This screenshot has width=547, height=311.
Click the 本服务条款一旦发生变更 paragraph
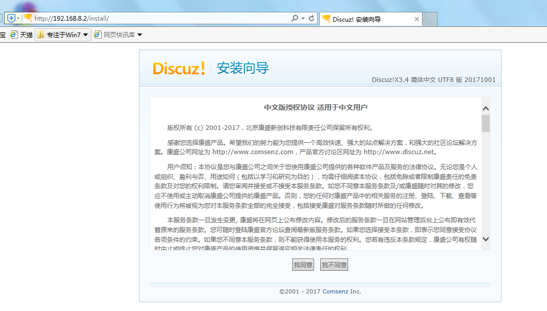click(316, 233)
